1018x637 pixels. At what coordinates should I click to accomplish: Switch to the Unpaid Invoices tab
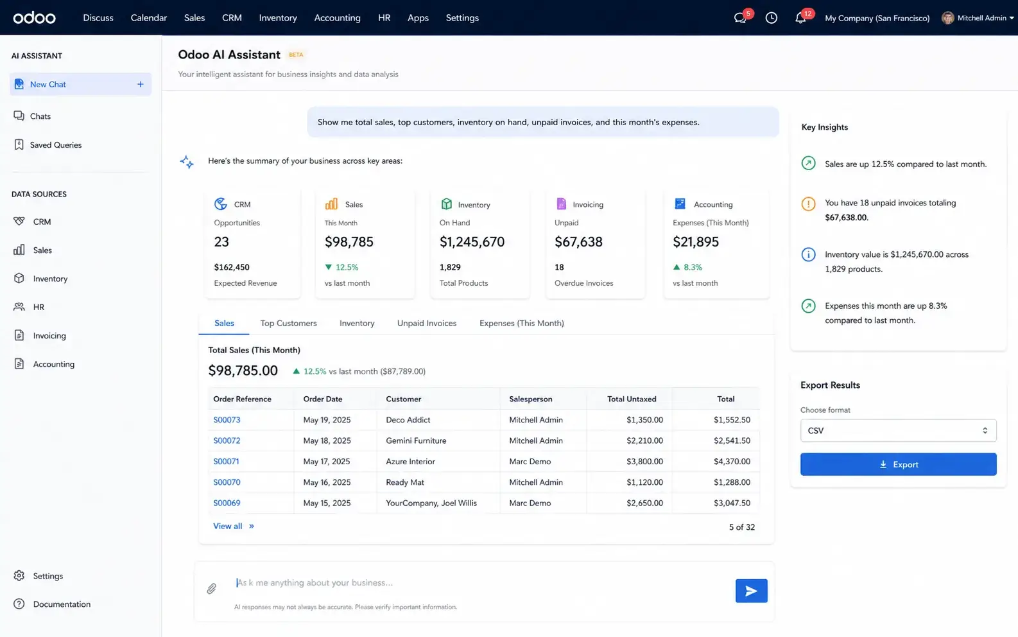tap(427, 323)
